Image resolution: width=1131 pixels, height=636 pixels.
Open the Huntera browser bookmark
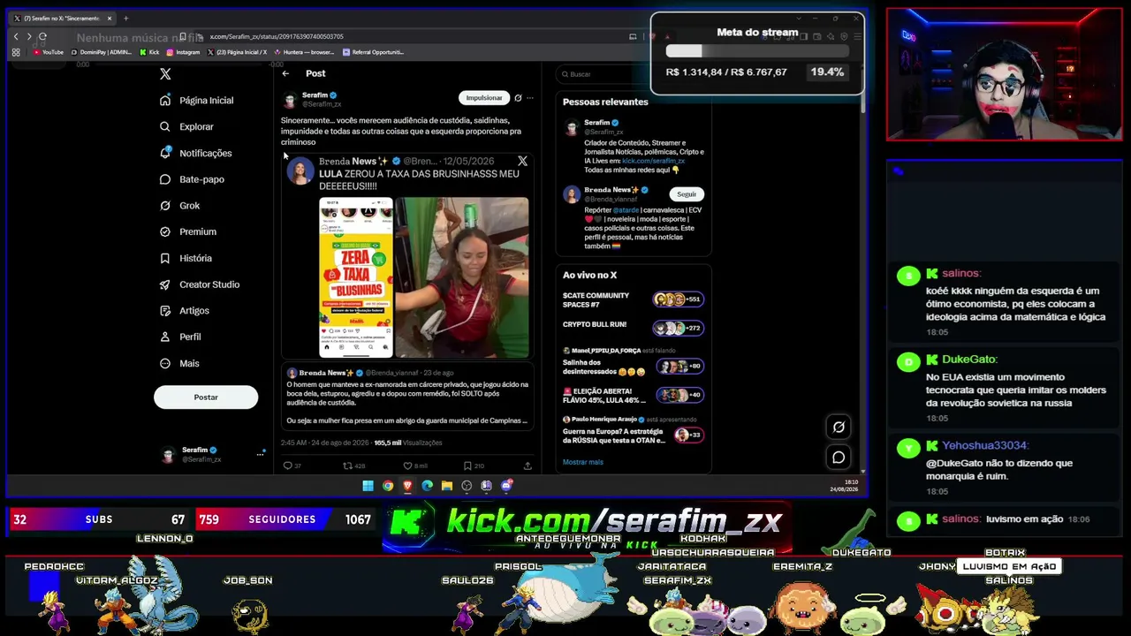click(x=303, y=52)
